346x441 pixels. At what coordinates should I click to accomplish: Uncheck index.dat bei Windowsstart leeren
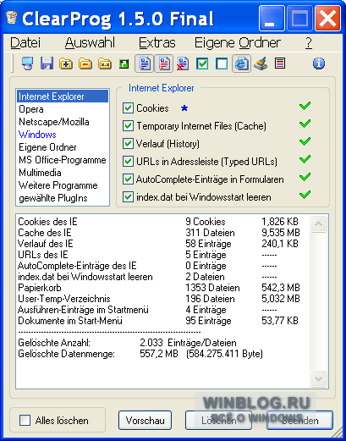coord(128,197)
